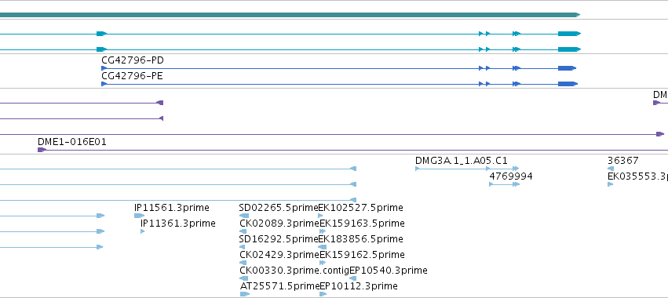Image resolution: width=668 pixels, height=298 pixels.
Task: Select the EK183856.5prime feature
Action: pos(361,239)
